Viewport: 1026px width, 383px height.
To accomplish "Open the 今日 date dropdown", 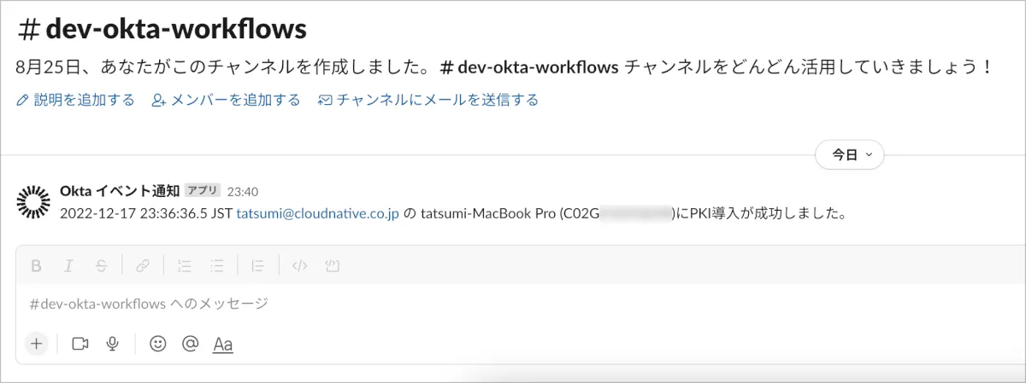I will 849,155.
